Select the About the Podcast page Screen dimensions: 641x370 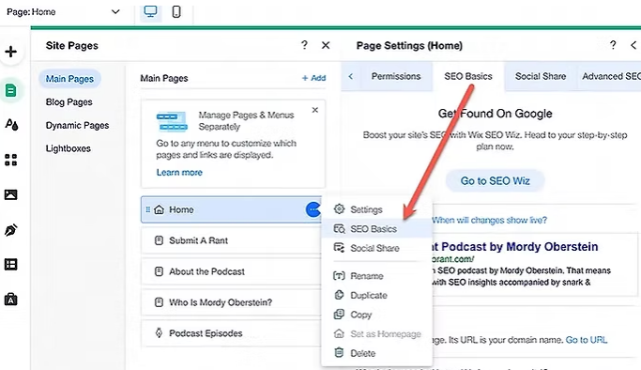[231, 271]
